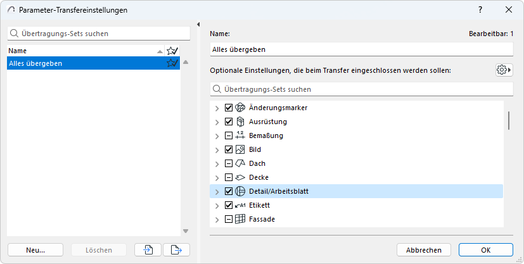524x264 pixels.
Task: Click the settings list vertical scrollbar
Action: pos(509,120)
